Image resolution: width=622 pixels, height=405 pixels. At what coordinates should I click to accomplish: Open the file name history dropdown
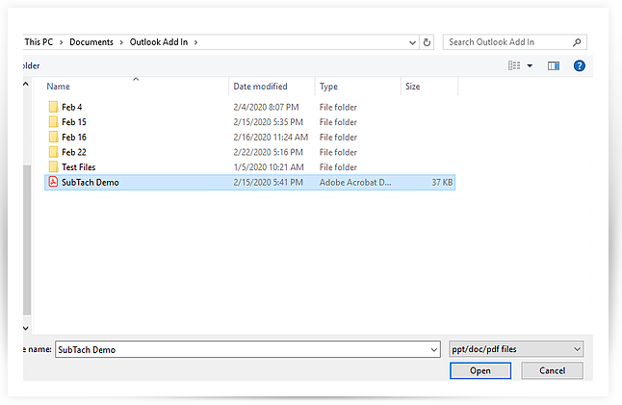coord(434,350)
